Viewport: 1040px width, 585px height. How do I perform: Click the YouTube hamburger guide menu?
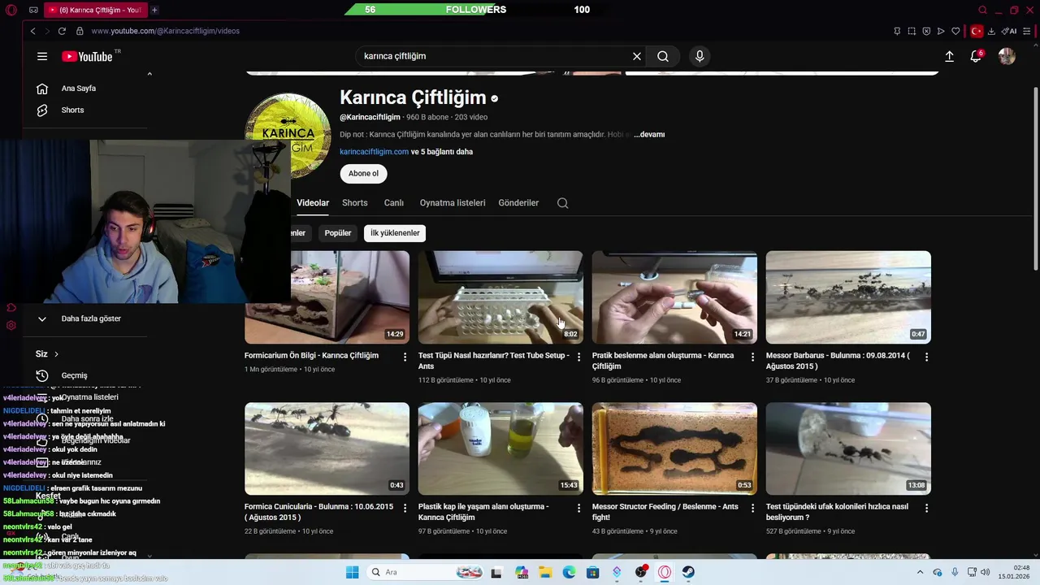point(42,56)
